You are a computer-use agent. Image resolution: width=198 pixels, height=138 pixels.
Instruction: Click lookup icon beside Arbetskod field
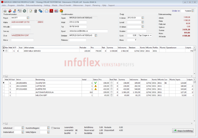[23, 128]
